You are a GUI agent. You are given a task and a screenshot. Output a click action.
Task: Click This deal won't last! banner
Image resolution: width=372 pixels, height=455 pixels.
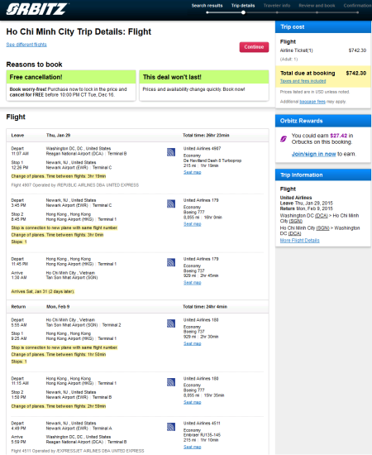coord(204,77)
